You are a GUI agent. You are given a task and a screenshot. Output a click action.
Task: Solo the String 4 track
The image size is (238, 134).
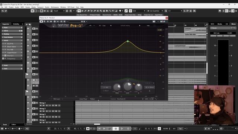37,120
